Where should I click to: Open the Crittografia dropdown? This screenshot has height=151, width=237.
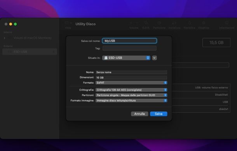click(x=131, y=90)
